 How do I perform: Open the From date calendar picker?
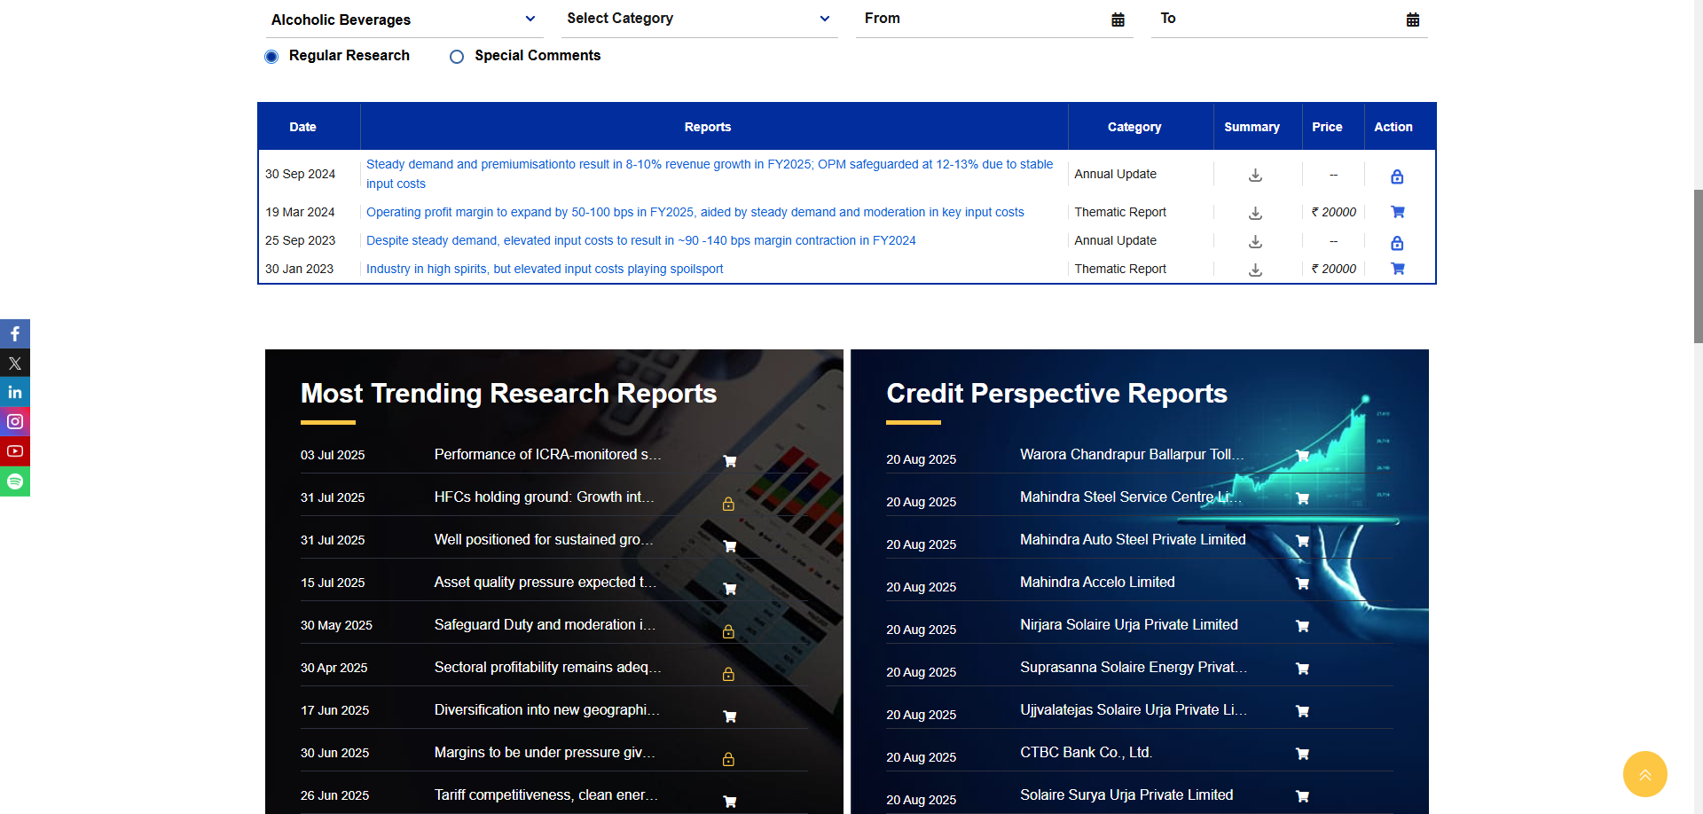(x=1118, y=20)
